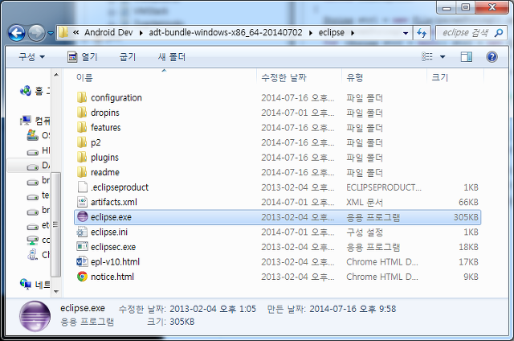Select the dropins folder icon
This screenshot has height=341, width=514.
(82, 113)
